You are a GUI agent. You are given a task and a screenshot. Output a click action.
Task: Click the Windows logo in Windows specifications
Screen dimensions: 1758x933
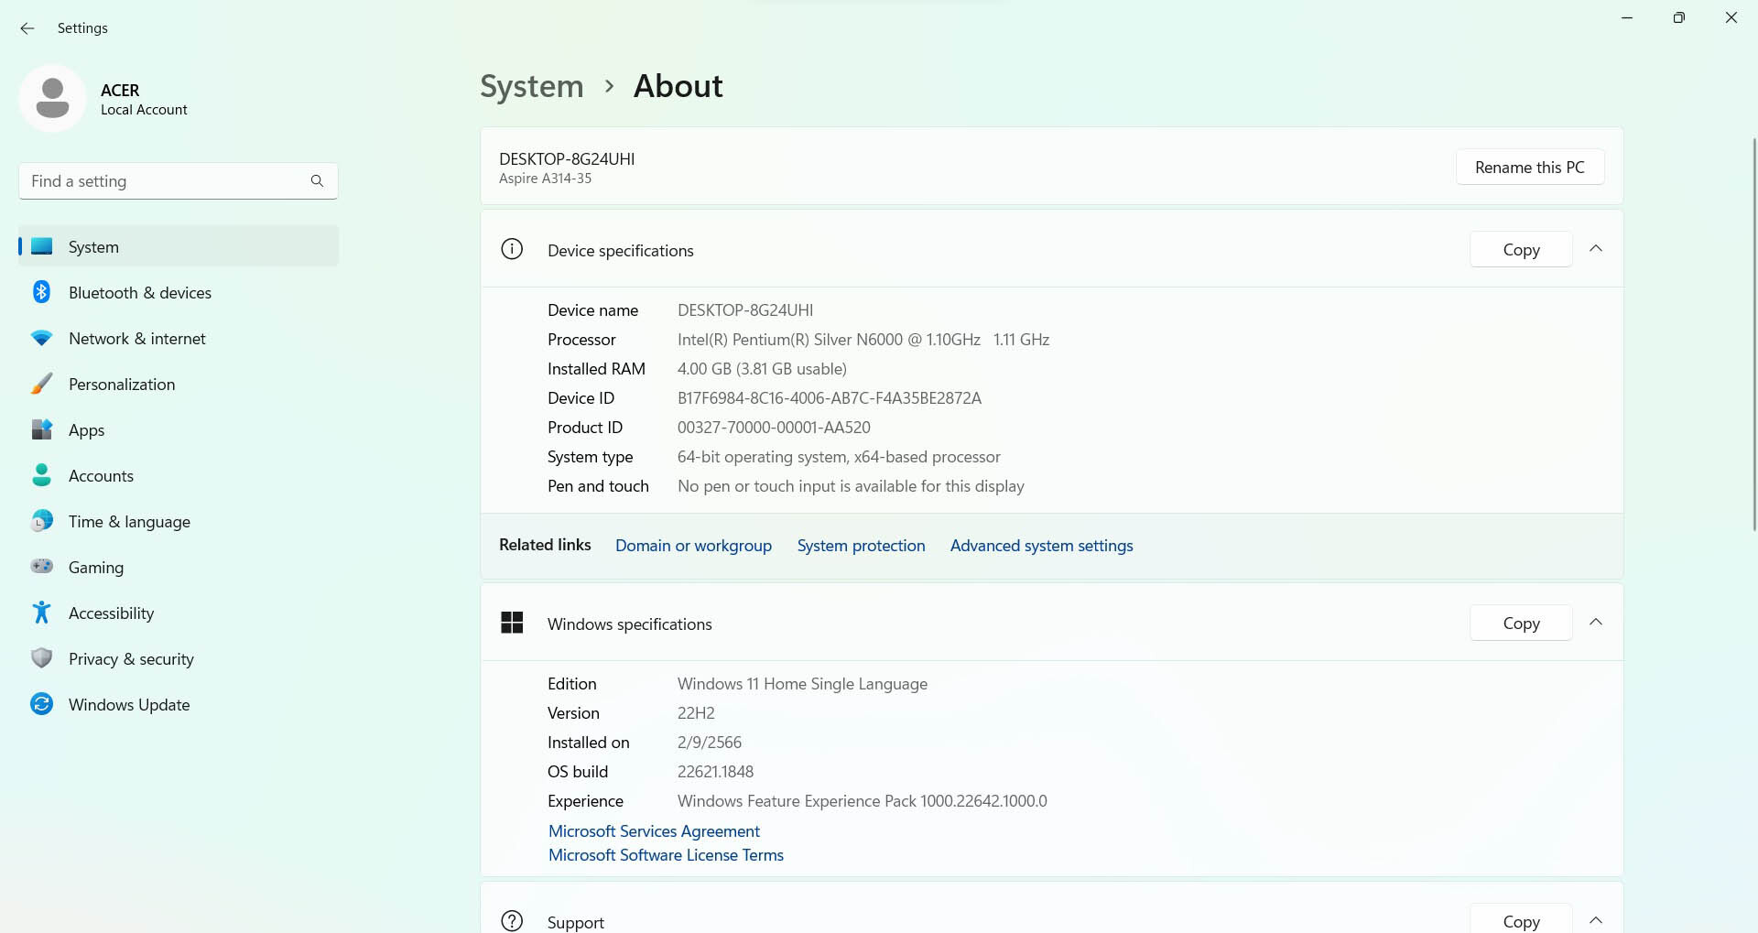coord(512,623)
